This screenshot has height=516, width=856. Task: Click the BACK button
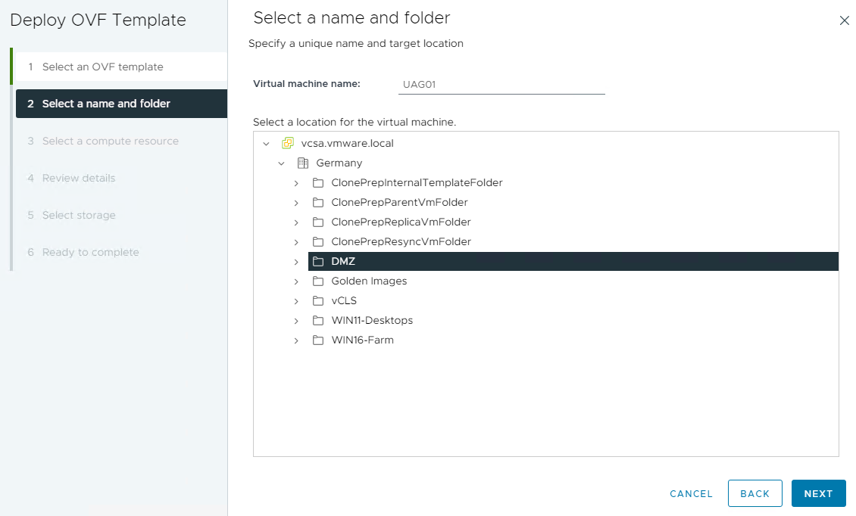[754, 493]
